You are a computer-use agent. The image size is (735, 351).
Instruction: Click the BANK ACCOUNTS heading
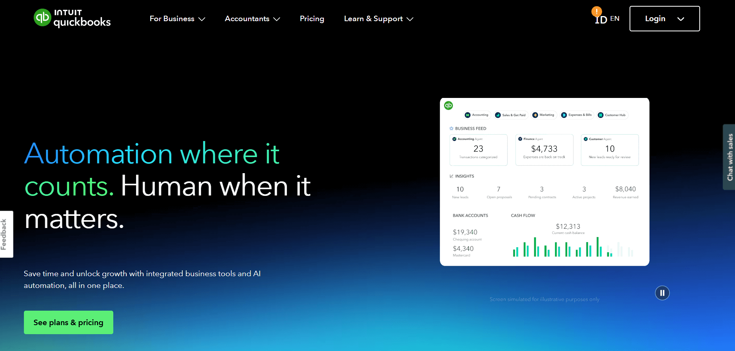tap(470, 215)
